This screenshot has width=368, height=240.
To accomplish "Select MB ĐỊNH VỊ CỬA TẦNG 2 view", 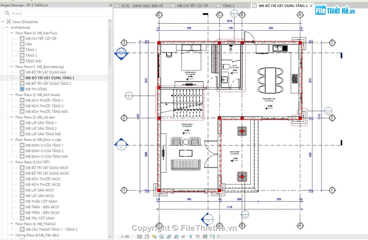I will (x=45, y=151).
